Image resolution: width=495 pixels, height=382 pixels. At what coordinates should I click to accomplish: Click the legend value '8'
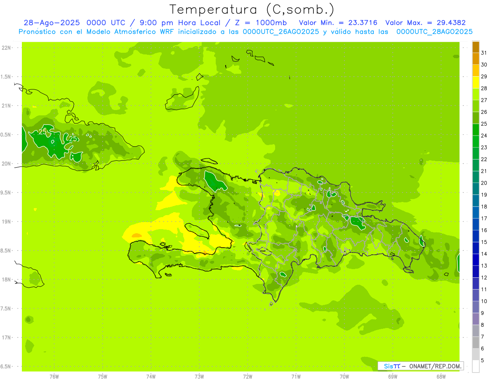pyautogui.click(x=482, y=325)
